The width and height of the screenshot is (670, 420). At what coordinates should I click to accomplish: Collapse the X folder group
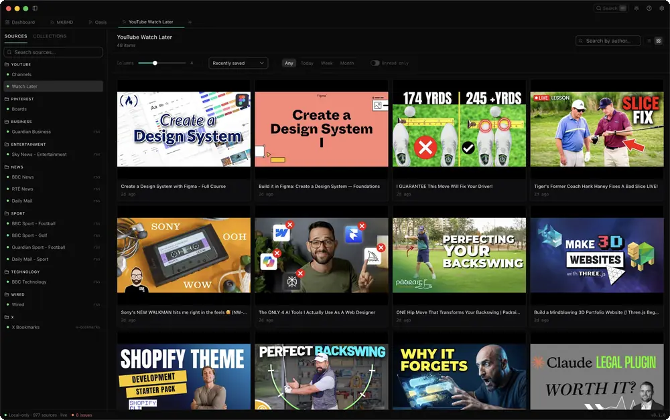coord(9,317)
